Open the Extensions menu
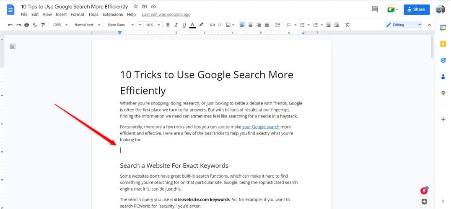451x209 pixels. [113, 14]
